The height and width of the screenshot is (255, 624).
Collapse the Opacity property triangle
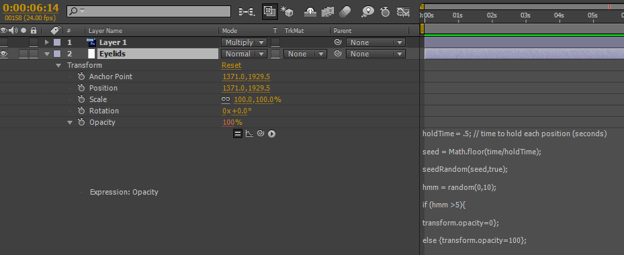[x=70, y=123]
